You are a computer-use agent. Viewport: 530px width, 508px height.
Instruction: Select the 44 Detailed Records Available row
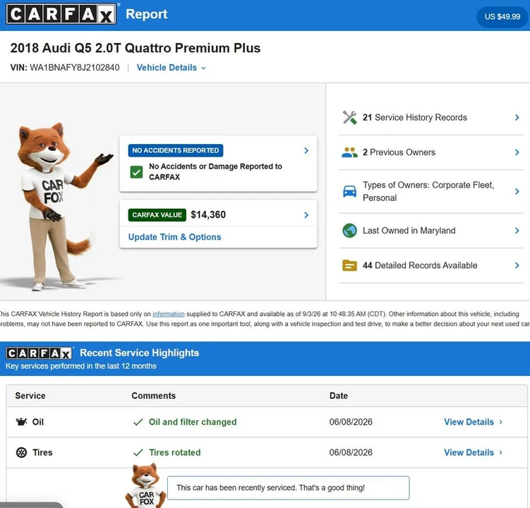tap(431, 265)
